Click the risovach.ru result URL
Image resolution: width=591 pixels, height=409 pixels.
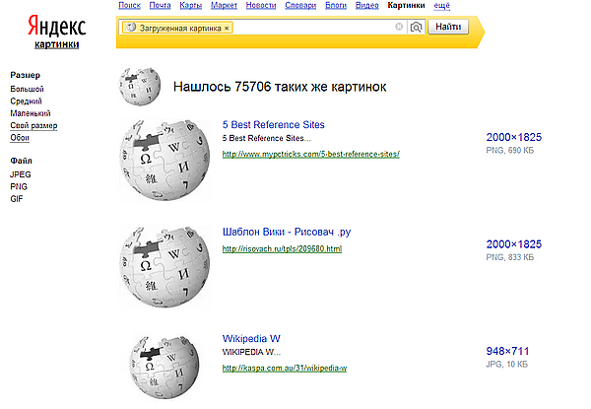coord(282,248)
